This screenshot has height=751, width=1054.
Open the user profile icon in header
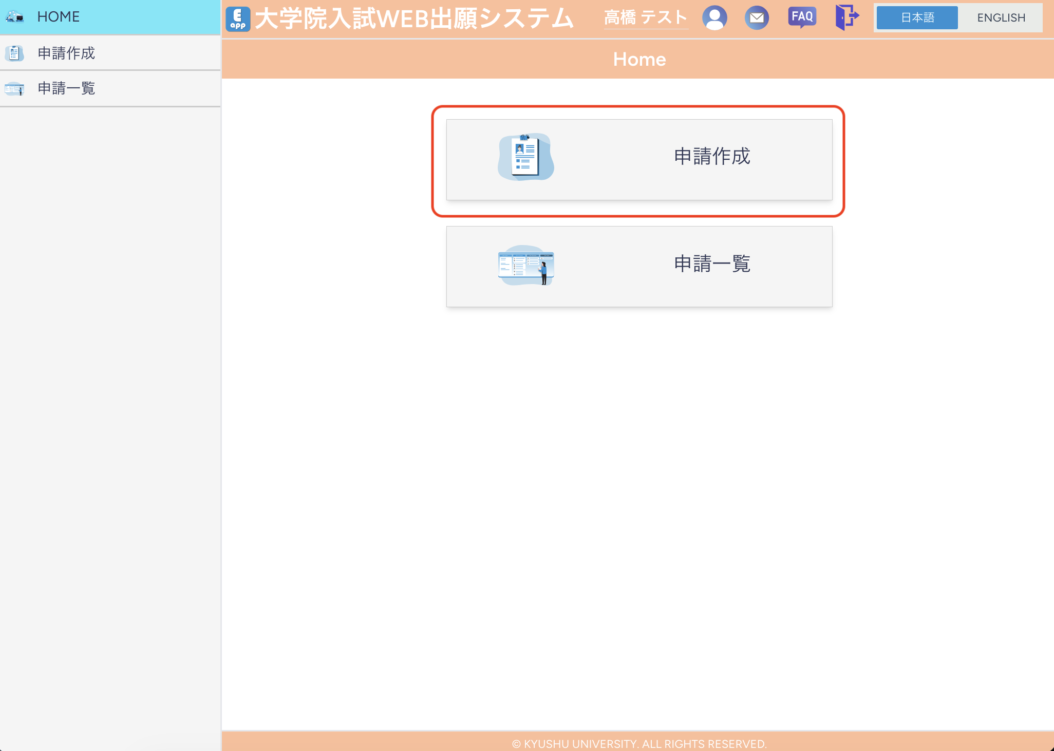pos(714,17)
